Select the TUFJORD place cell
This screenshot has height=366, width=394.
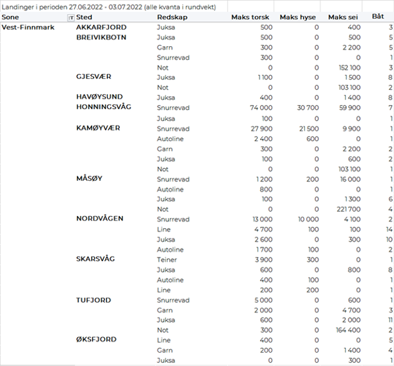point(94,300)
